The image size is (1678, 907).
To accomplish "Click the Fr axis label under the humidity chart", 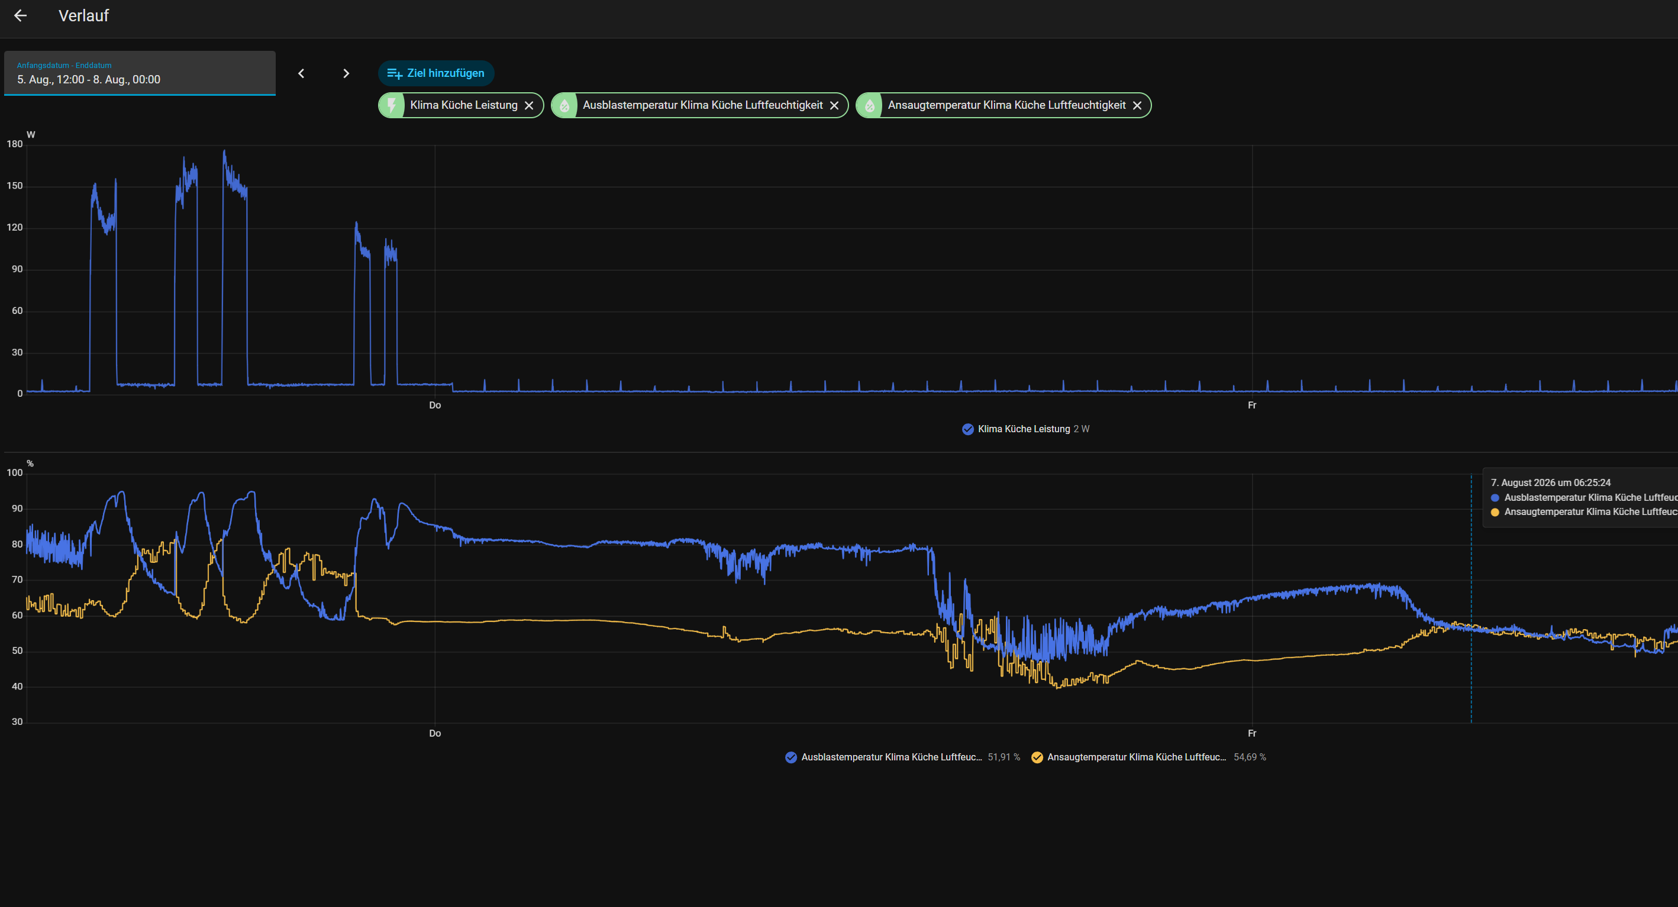I will coord(1252,733).
